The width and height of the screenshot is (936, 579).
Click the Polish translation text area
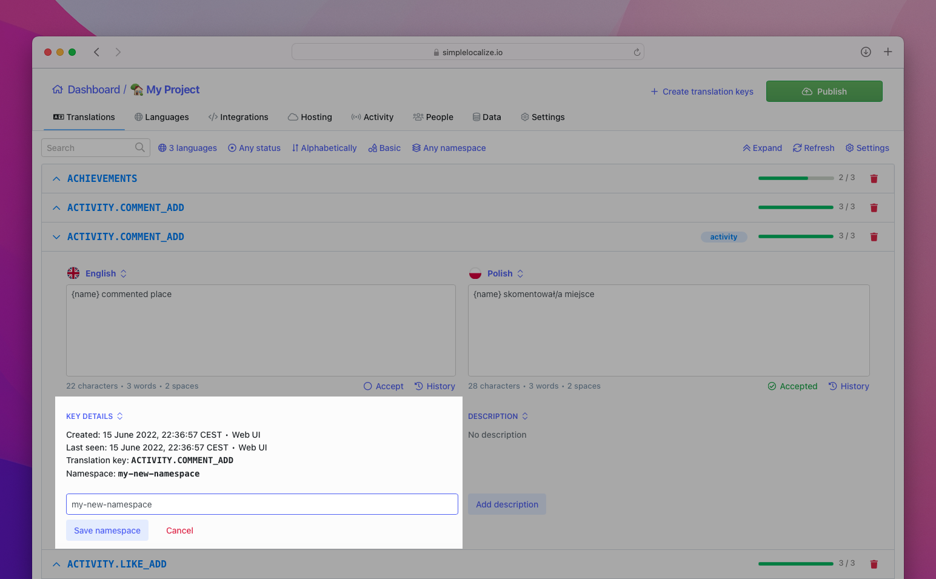pos(669,330)
